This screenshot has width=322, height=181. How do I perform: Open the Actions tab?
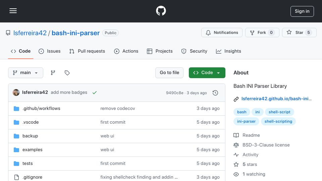pyautogui.click(x=126, y=51)
